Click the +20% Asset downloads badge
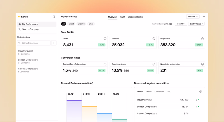Screen dimensions: 224x122 point(150,70)
